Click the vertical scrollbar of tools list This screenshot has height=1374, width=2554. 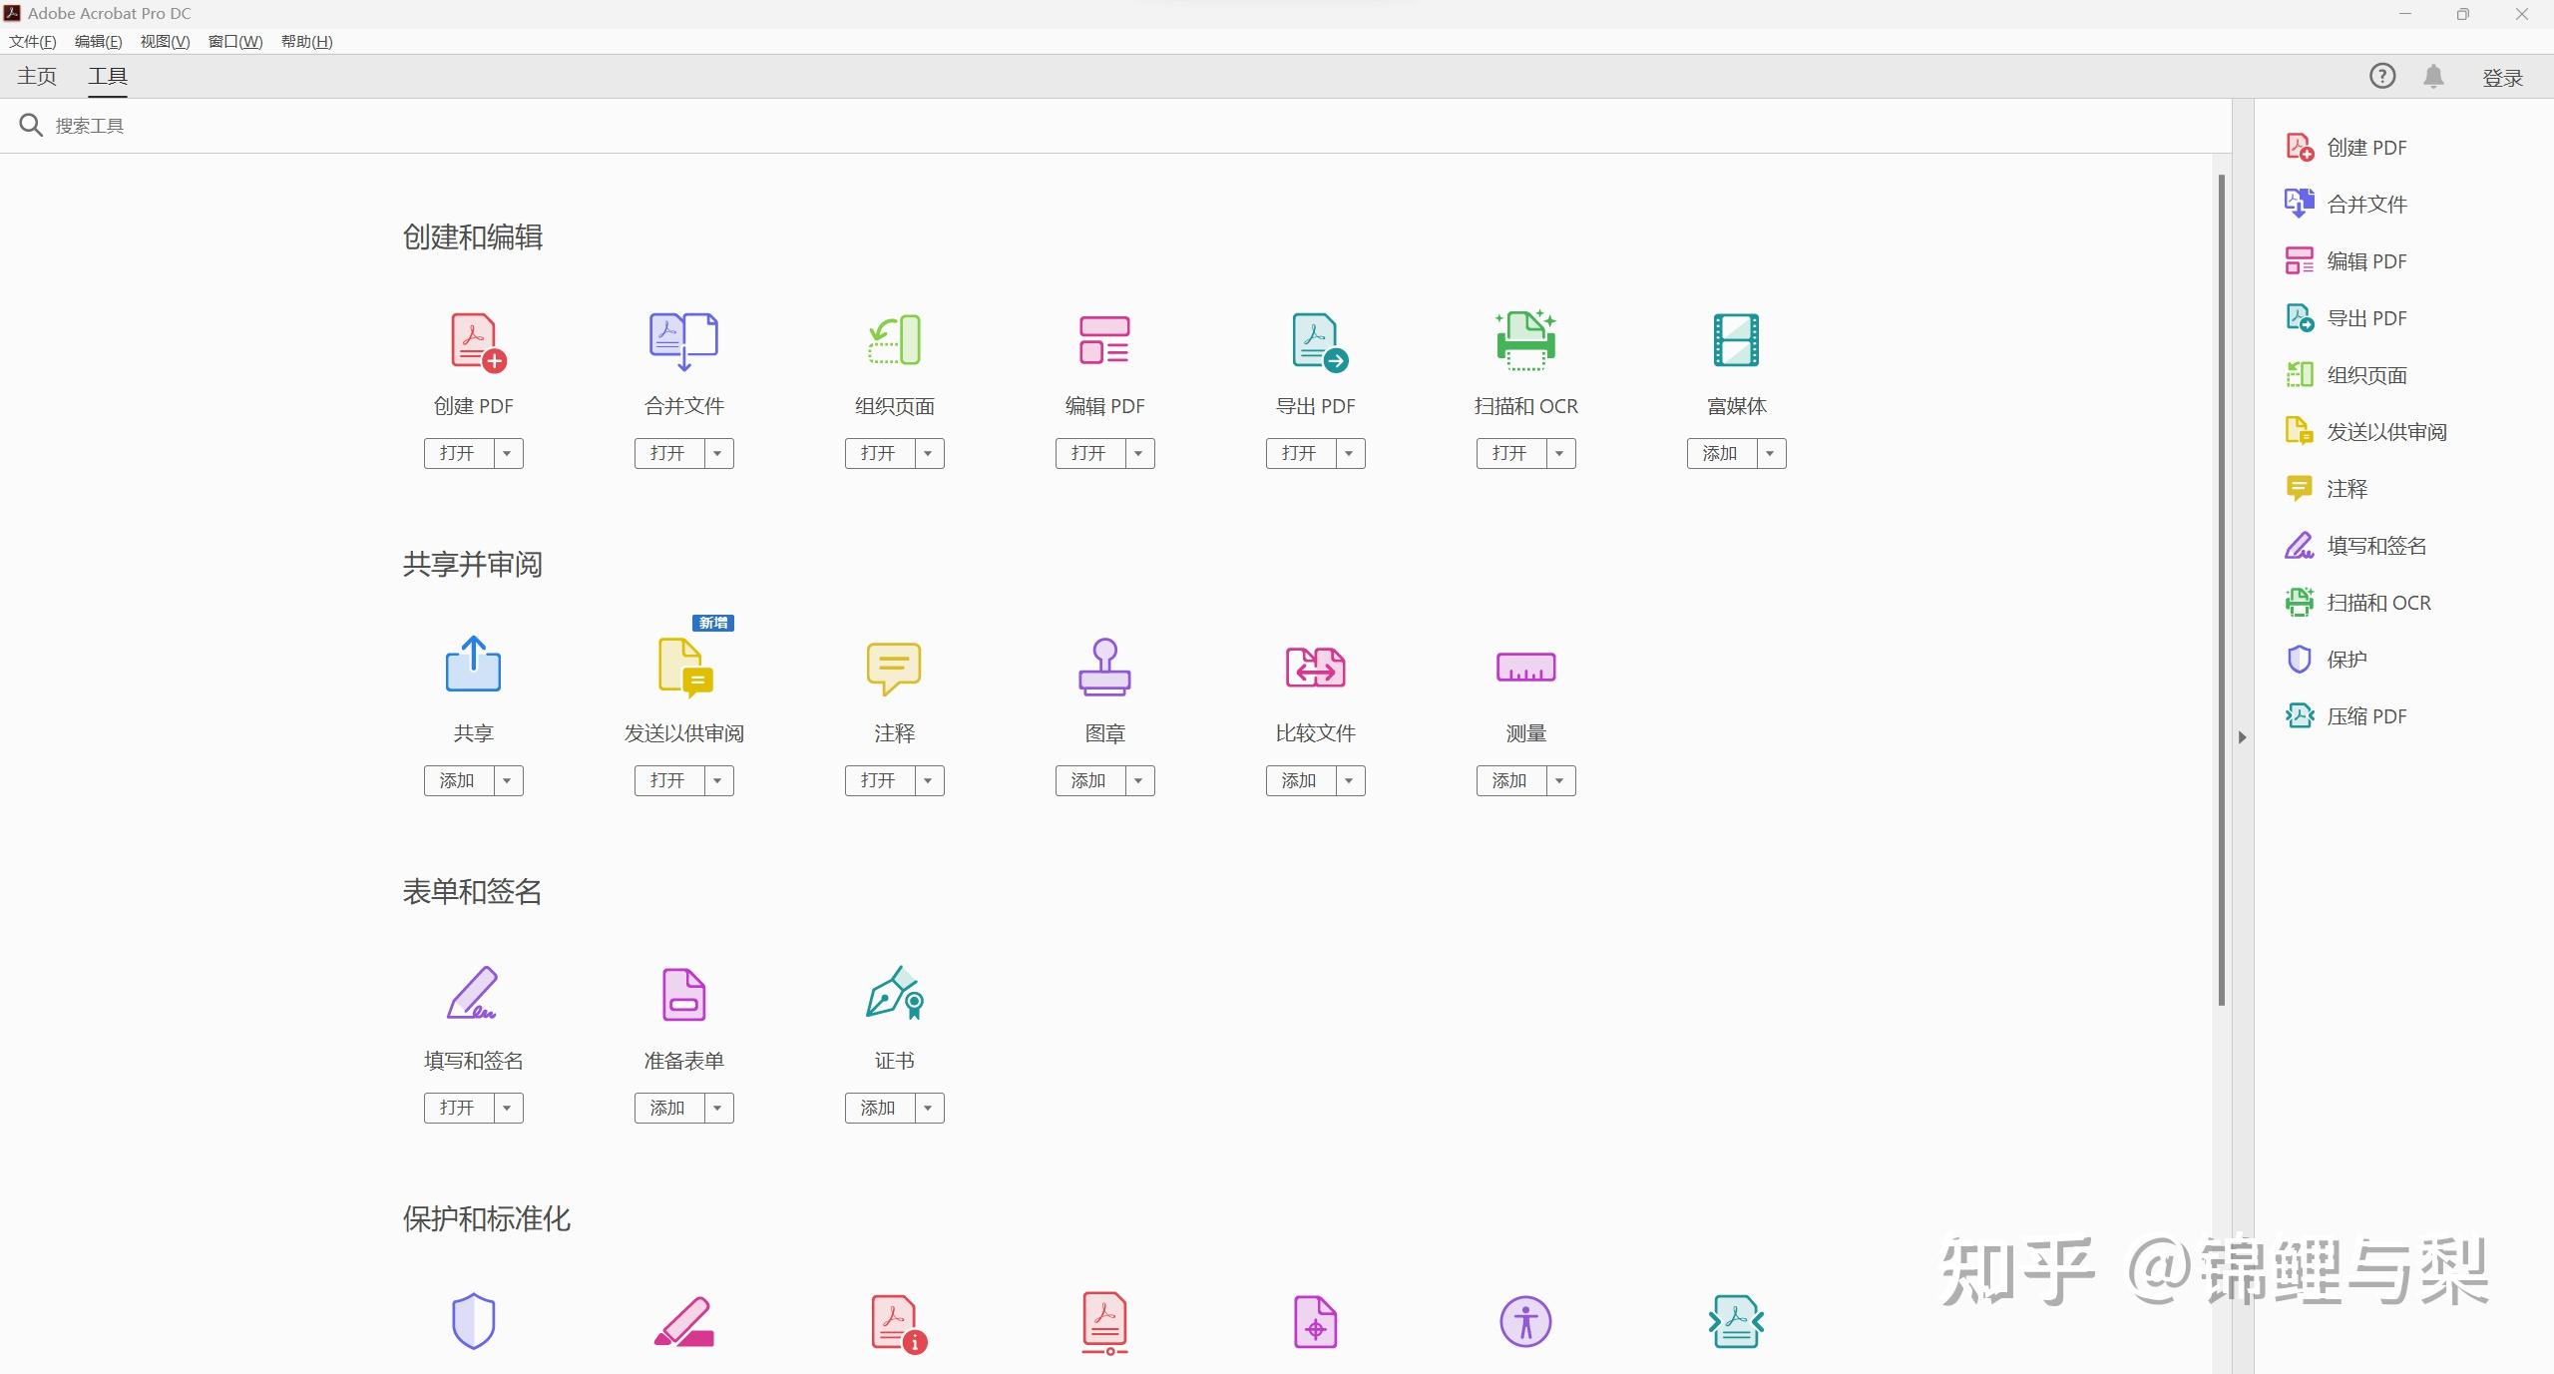point(2221,589)
